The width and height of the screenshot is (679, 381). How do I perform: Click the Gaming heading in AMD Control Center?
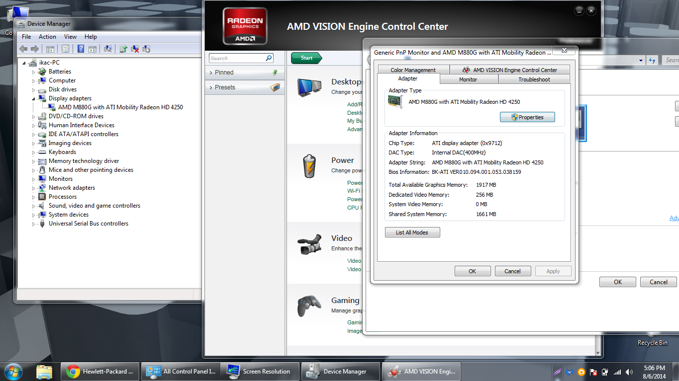pyautogui.click(x=345, y=301)
